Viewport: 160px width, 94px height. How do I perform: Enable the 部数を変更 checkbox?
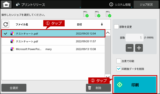(x=116, y=27)
